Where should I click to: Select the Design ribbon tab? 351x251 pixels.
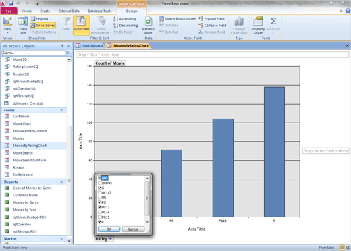[x=132, y=11]
